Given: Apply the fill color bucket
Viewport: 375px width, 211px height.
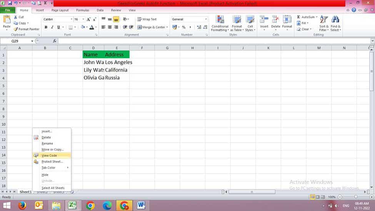Looking at the screenshot, I should 83,27.
